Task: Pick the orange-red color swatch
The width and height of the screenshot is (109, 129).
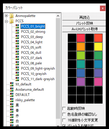Action: click(98, 38)
